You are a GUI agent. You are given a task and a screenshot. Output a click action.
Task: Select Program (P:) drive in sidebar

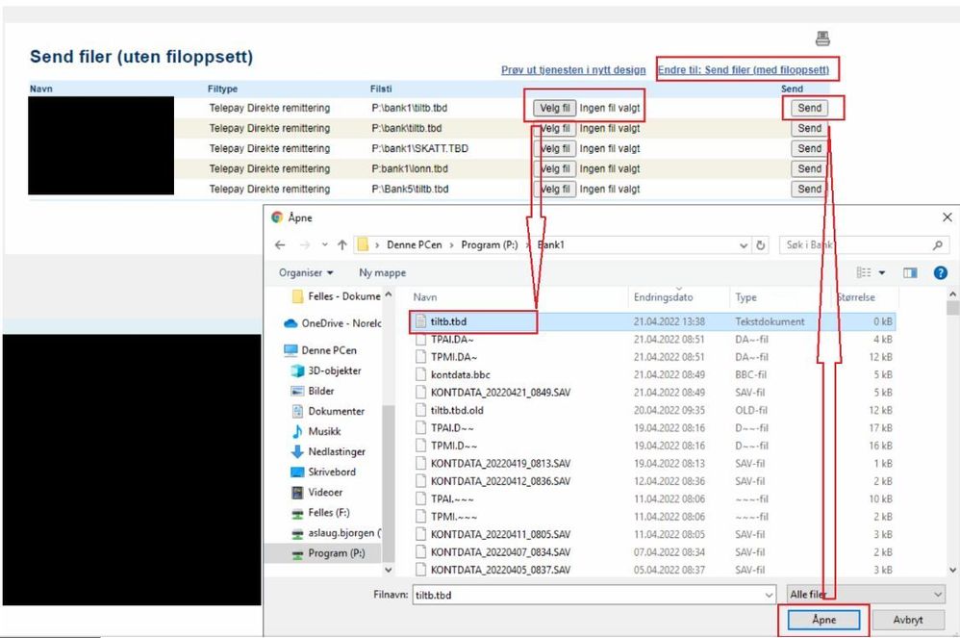tap(336, 553)
